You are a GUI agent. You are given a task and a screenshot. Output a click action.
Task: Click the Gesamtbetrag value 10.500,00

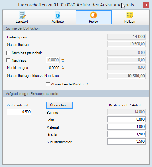click(126, 44)
